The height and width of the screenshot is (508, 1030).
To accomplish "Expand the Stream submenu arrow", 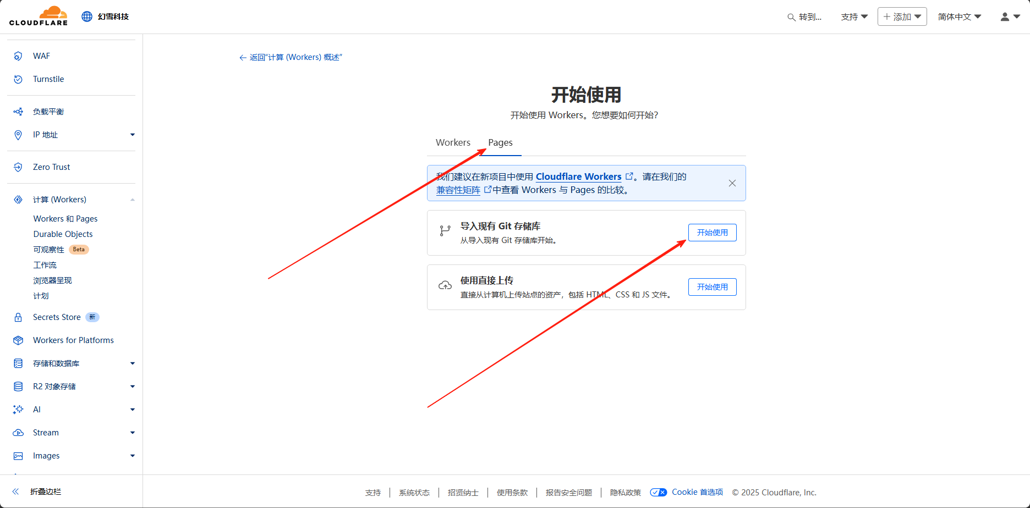I will coord(133,433).
